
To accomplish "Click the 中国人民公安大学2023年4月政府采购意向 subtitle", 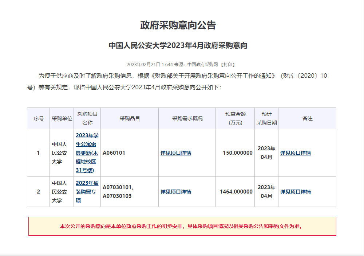I will tap(178, 45).
